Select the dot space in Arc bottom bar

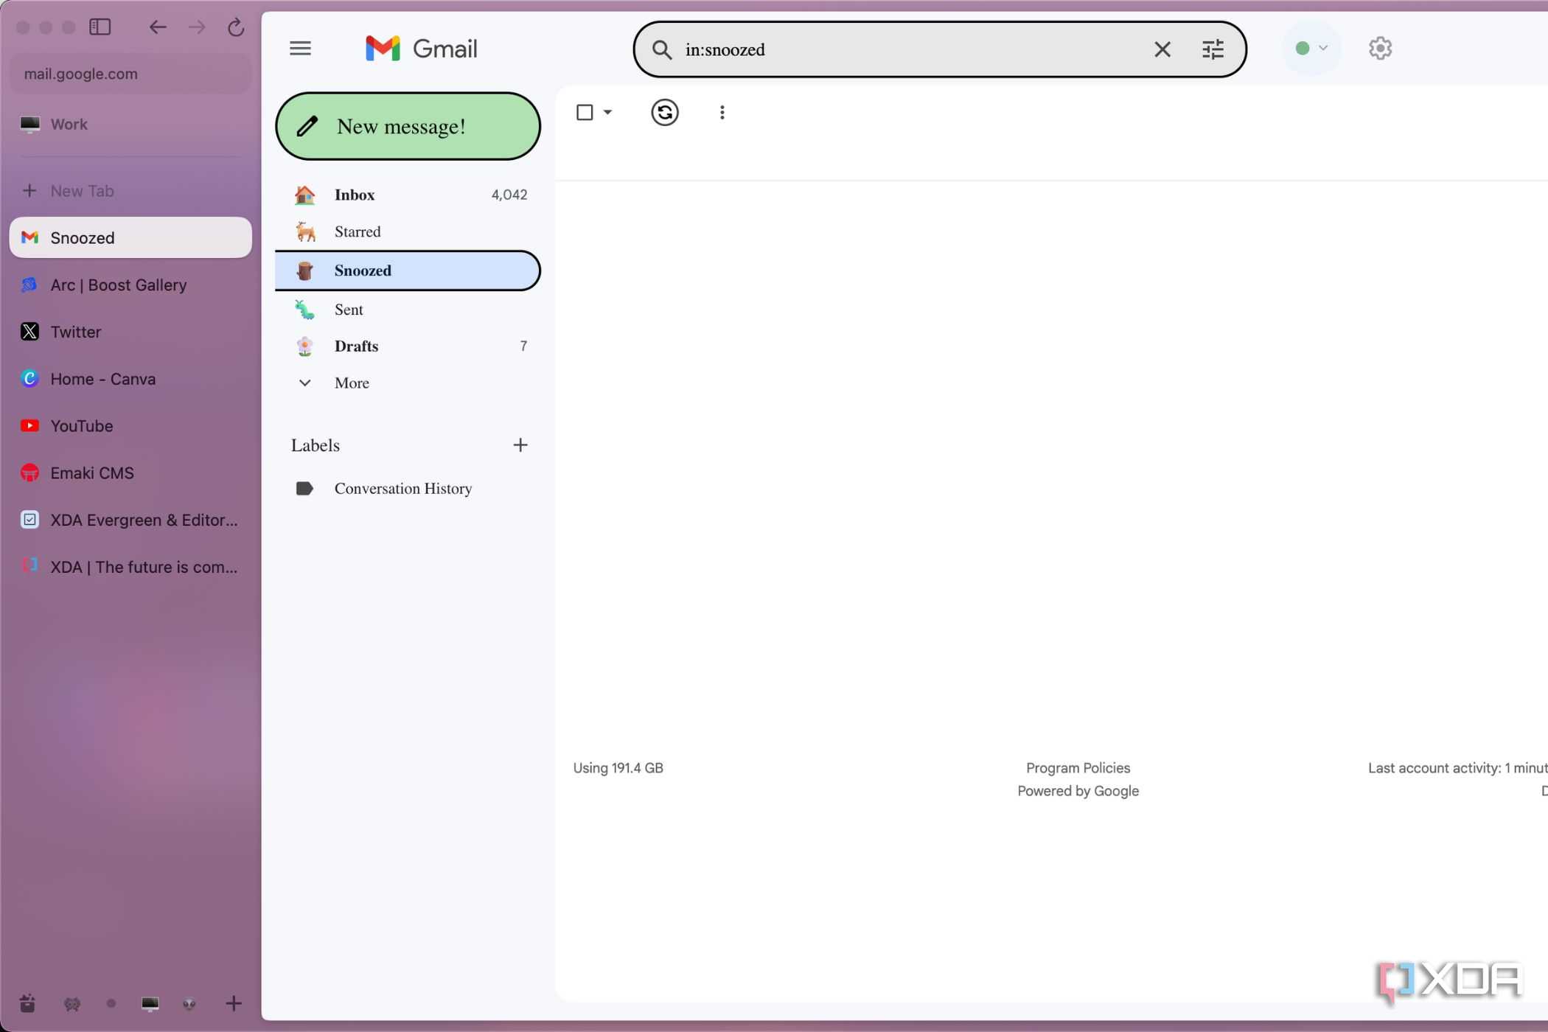pyautogui.click(x=111, y=1004)
